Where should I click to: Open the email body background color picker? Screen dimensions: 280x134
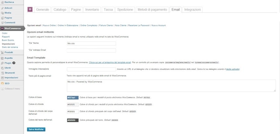click(73, 111)
